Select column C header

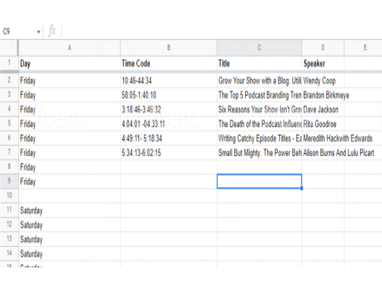259,47
